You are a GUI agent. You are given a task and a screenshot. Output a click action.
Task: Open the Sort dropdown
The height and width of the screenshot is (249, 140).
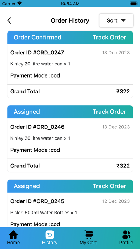click(116, 20)
